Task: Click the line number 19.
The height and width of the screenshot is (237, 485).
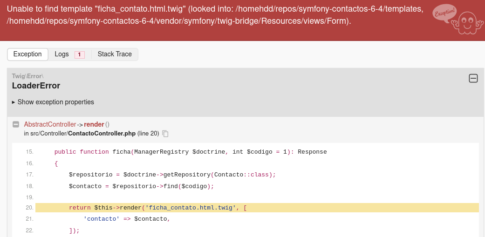Action: 30,197
